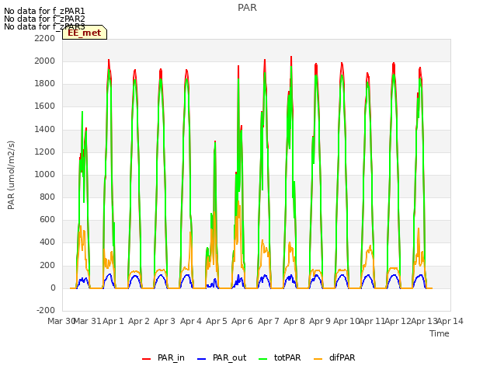Click the 2000 y-axis tick label
Image resolution: width=497 pixels, height=373 pixels.
point(45,61)
